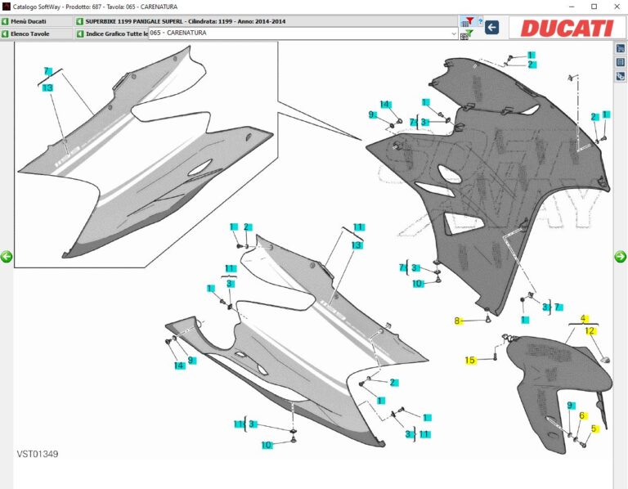Select callout 2 at the top right corner

(531, 65)
